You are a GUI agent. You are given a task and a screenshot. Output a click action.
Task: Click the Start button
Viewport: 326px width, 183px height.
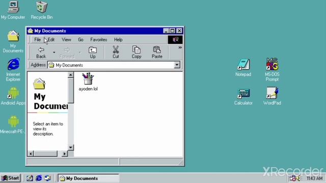[x=10, y=178]
